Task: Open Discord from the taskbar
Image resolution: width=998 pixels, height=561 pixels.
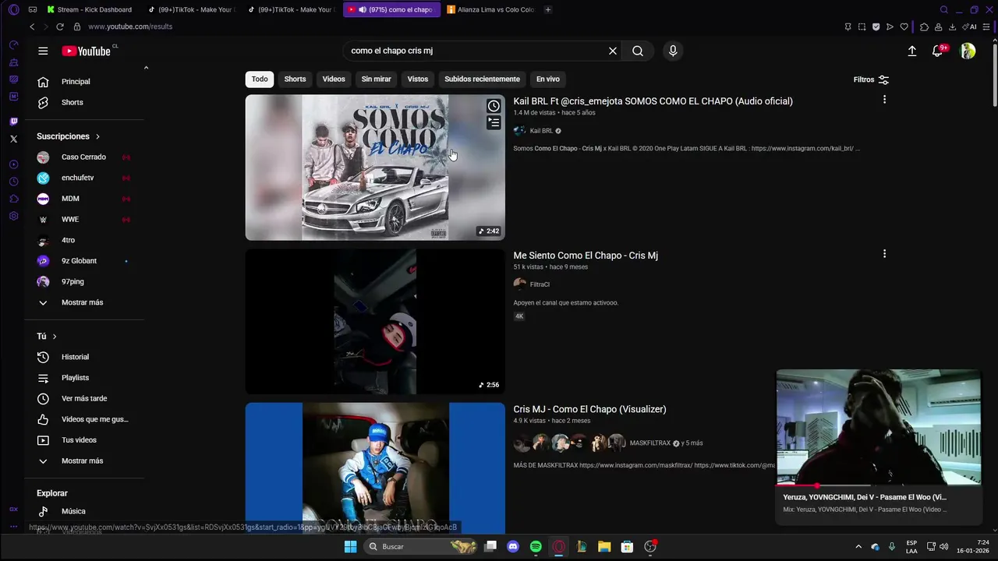Action: (512, 546)
